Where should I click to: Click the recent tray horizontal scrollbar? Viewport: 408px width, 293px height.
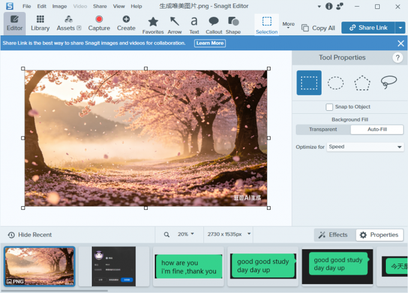[55, 291]
